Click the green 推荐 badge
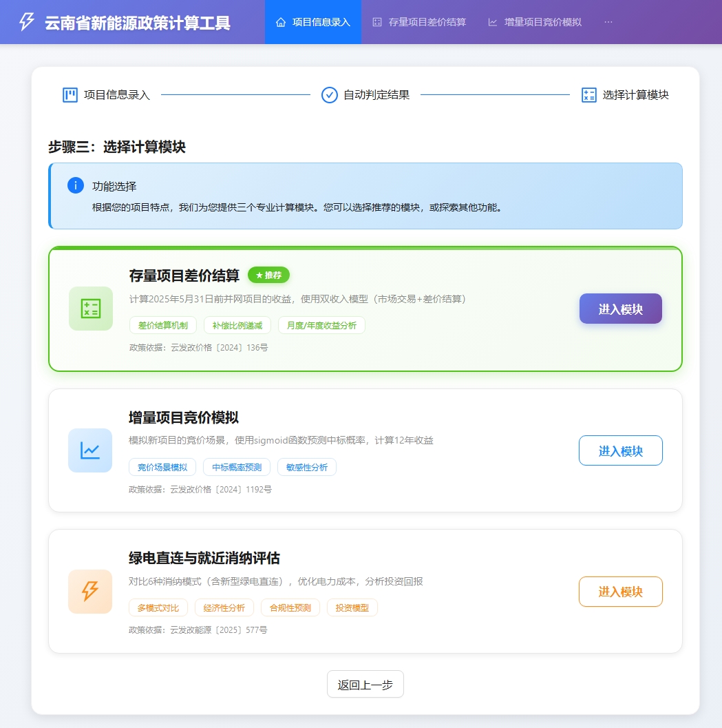The width and height of the screenshot is (722, 728). 268,275
